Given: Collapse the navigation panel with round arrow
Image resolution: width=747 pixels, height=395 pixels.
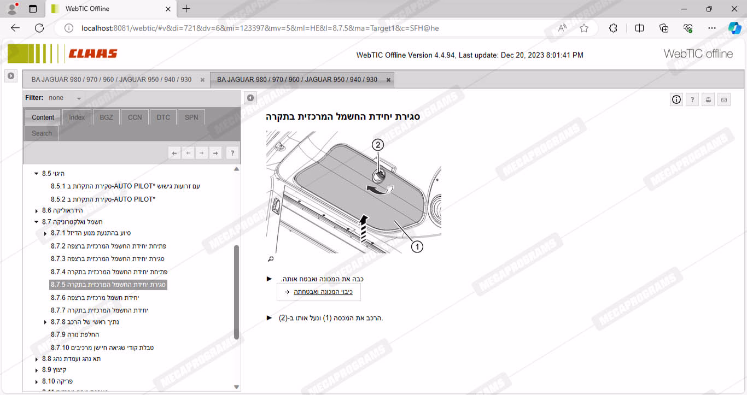Looking at the screenshot, I should point(250,98).
